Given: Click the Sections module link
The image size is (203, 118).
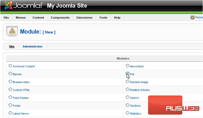Looking at the screenshot, I should tap(135, 106).
